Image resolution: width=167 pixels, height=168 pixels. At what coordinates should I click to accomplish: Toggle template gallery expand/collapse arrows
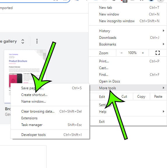pos(23,41)
